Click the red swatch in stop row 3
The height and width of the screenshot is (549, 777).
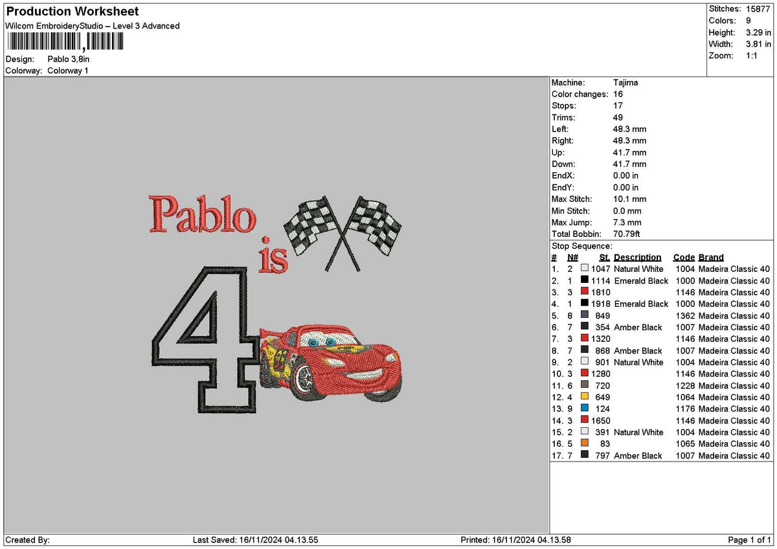click(585, 291)
